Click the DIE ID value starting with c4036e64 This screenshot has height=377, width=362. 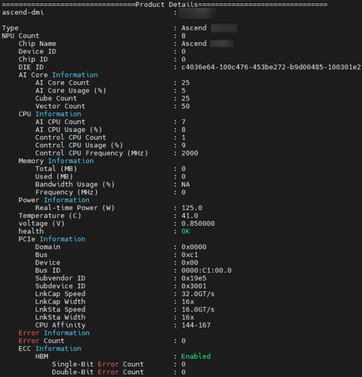[271, 67]
